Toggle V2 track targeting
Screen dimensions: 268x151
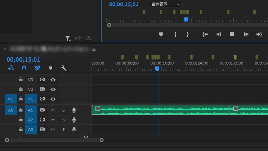click(30, 89)
